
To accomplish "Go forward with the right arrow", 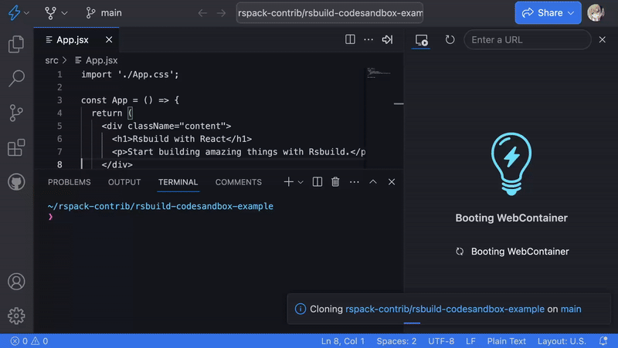I will tap(221, 13).
